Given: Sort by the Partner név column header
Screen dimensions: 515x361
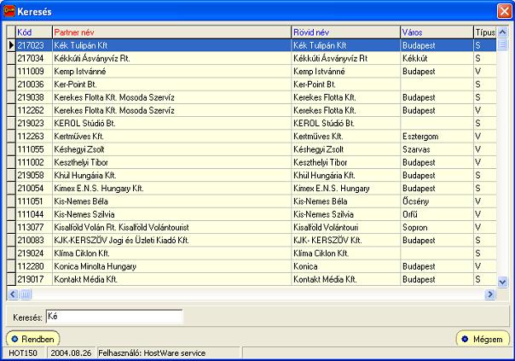Looking at the screenshot, I should 171,32.
